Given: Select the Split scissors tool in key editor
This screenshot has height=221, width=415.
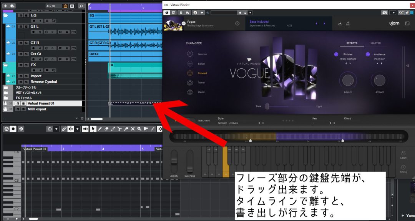Looking at the screenshot, I should 120,129.
